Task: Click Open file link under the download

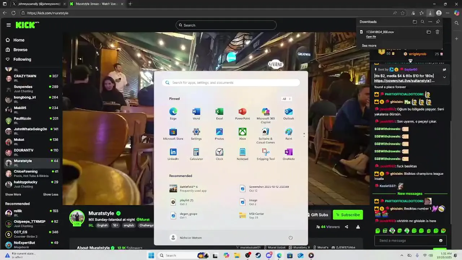Action: (371, 37)
